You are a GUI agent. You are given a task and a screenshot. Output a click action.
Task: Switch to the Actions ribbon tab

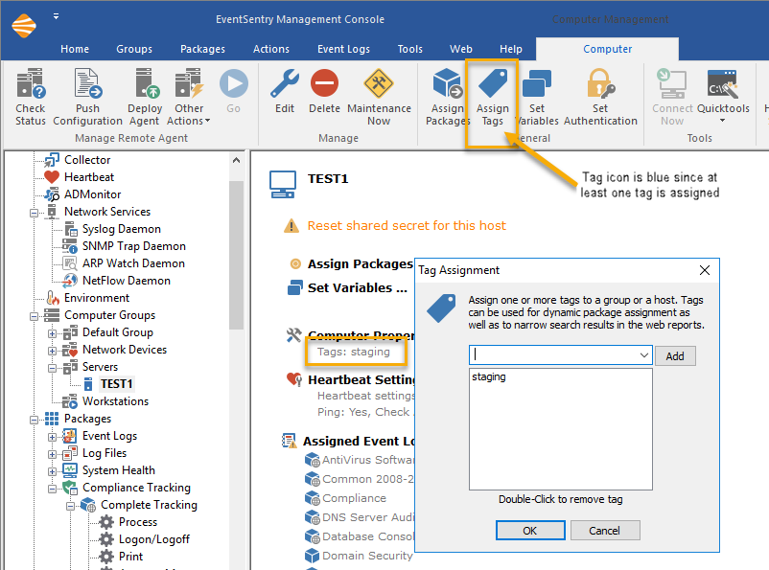click(x=271, y=49)
